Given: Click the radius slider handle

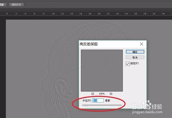Looking at the screenshot, I should point(86,105).
